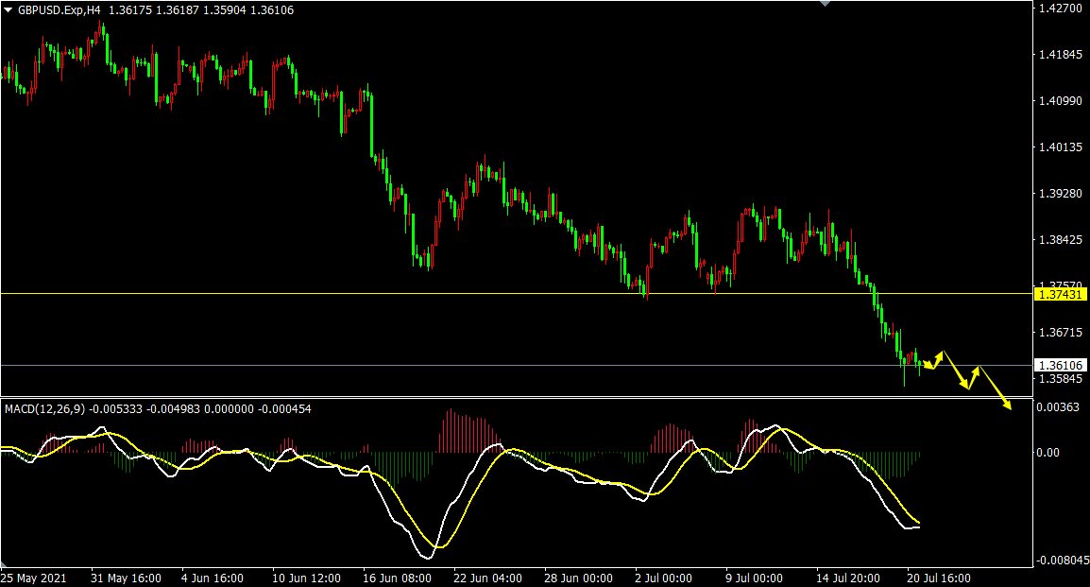The width and height of the screenshot is (1090, 587).
Task: Click the 2 Jul 00:00 time label
Action: pos(664,578)
